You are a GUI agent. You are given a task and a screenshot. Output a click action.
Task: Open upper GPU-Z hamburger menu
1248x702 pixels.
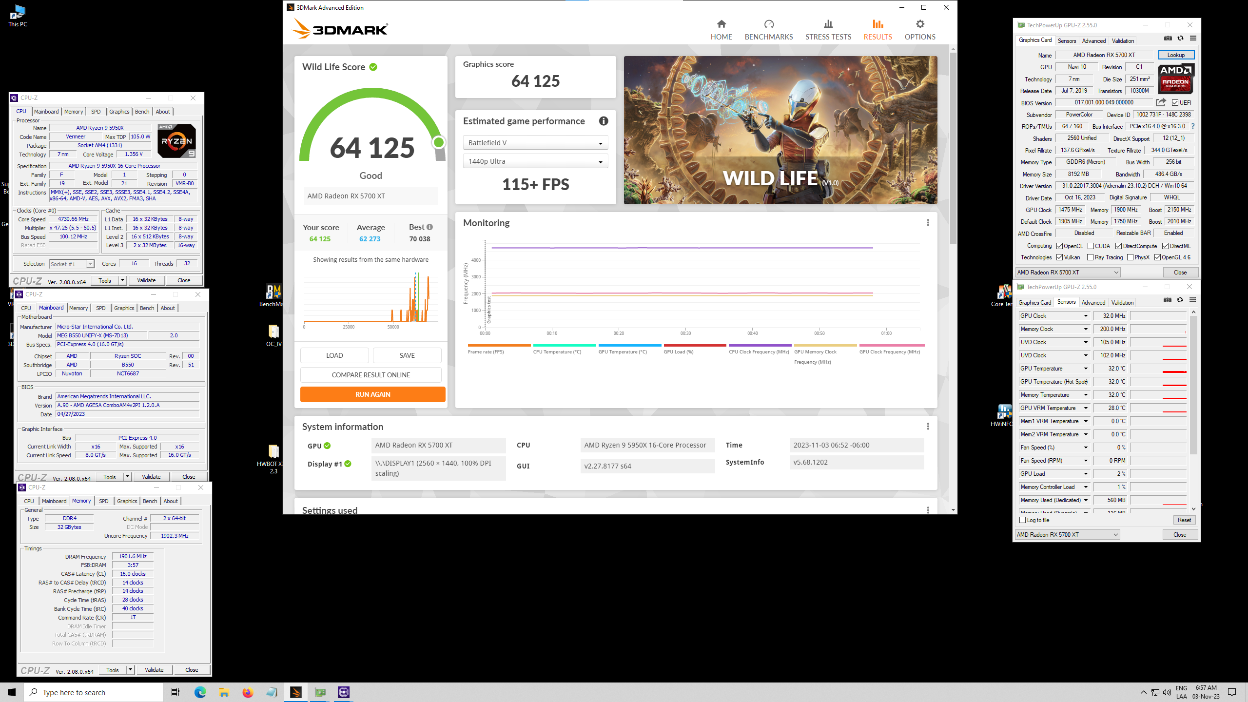pos(1193,39)
